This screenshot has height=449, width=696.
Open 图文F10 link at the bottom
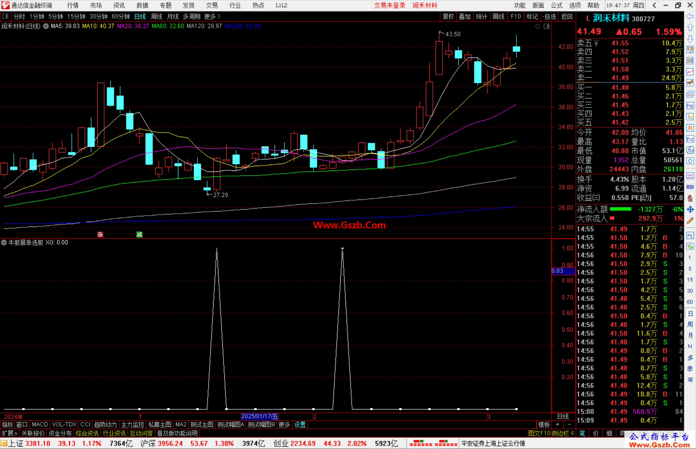click(x=539, y=433)
